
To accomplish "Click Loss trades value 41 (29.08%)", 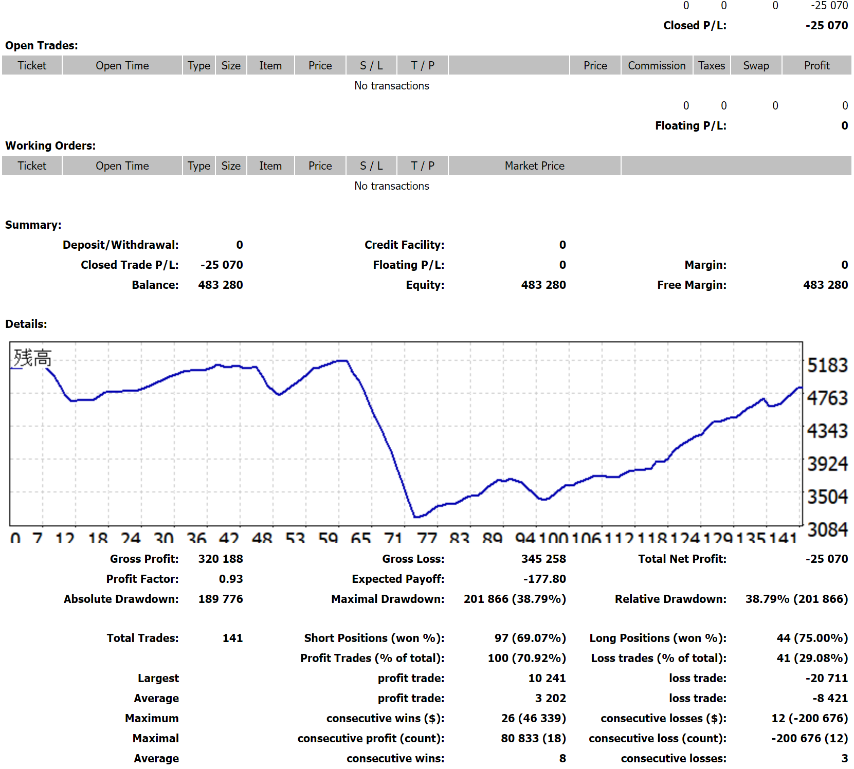I will click(x=812, y=658).
